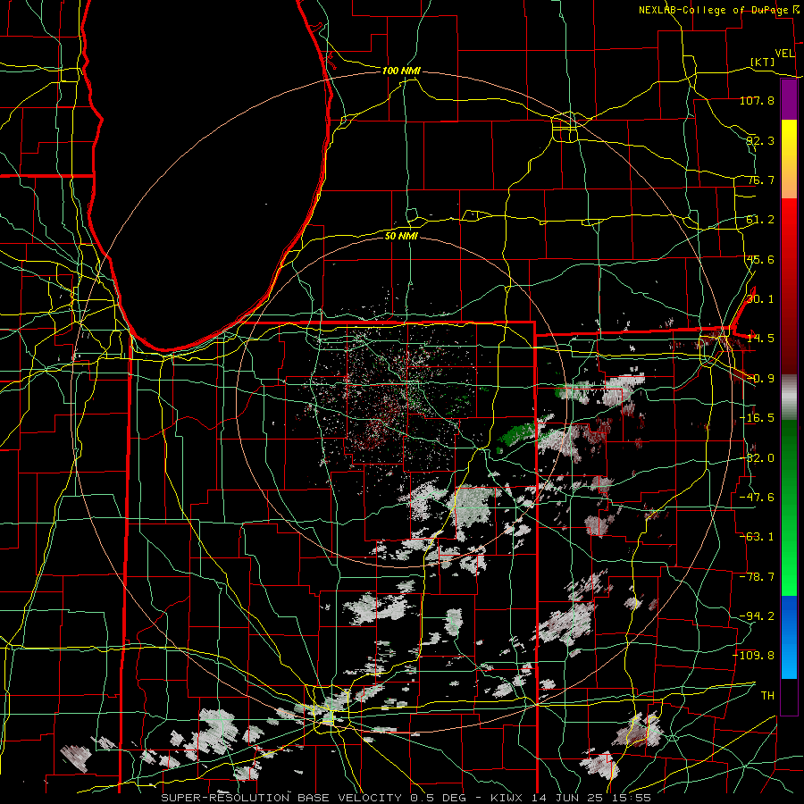Click the 45.6 velocity scale value

coord(760,259)
